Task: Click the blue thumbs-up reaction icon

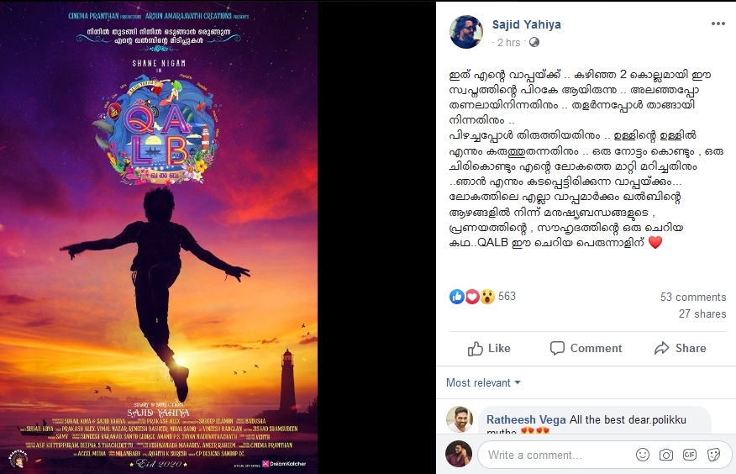Action: click(457, 297)
